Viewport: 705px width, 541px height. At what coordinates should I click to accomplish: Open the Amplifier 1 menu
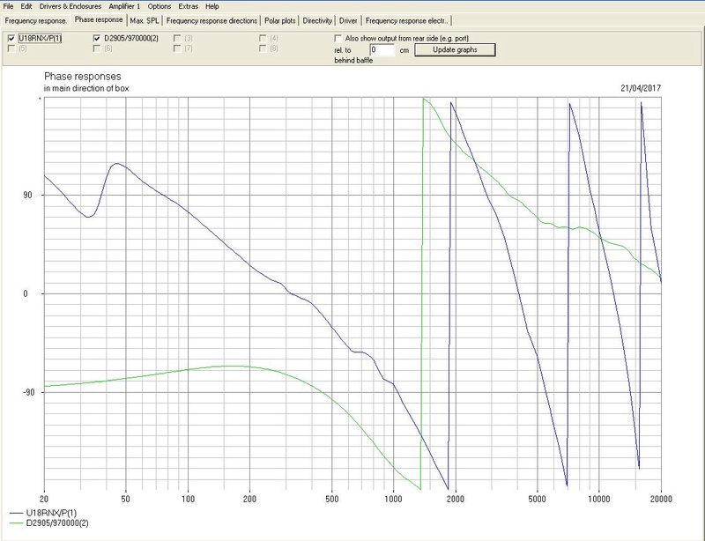[x=124, y=6]
